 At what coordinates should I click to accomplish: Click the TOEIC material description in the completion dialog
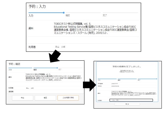pos(134,93)
